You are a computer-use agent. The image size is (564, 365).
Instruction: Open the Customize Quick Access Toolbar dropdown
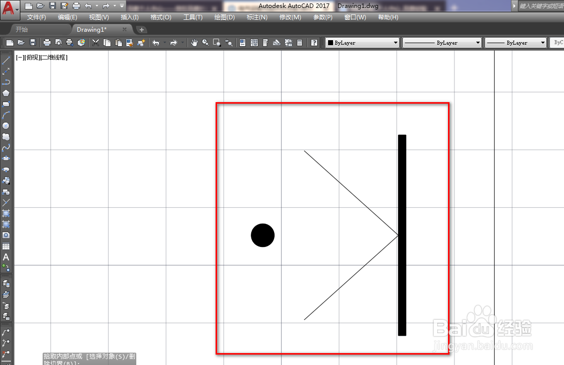tap(122, 6)
